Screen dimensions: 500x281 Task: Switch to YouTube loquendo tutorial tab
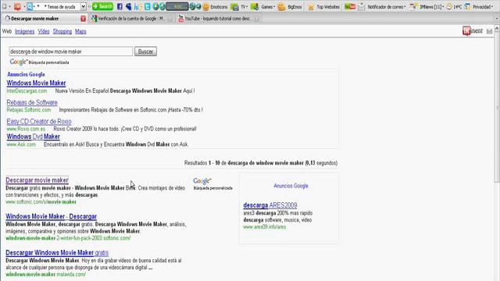(x=218, y=19)
